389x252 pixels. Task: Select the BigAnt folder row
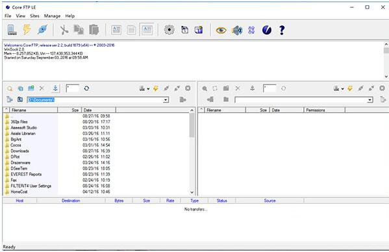(16, 140)
